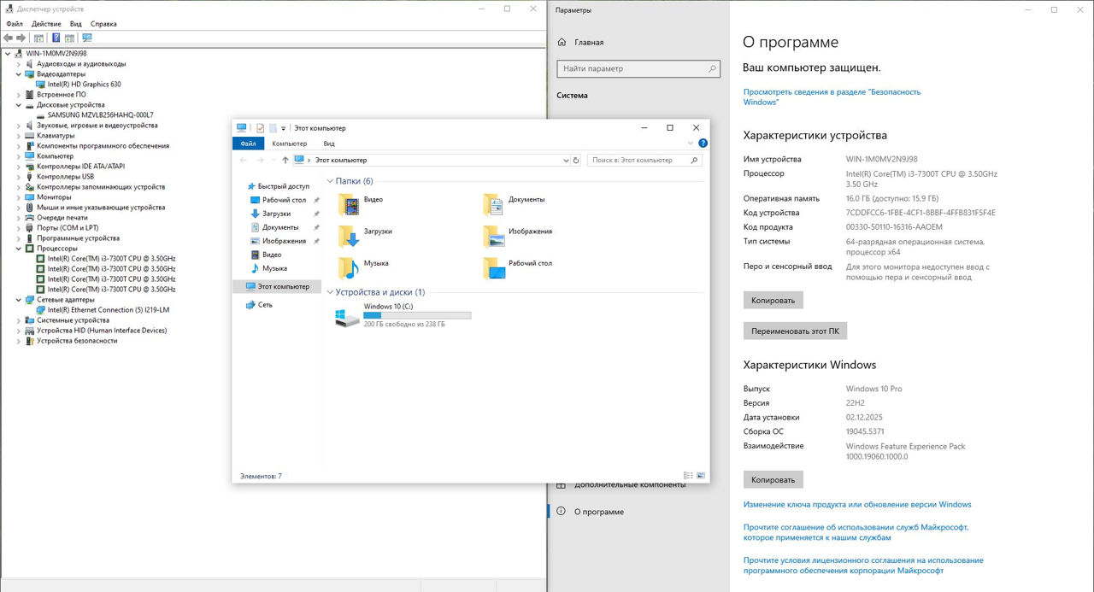This screenshot has width=1094, height=592.
Task: Click the Копировать button under device specifications
Action: point(773,300)
